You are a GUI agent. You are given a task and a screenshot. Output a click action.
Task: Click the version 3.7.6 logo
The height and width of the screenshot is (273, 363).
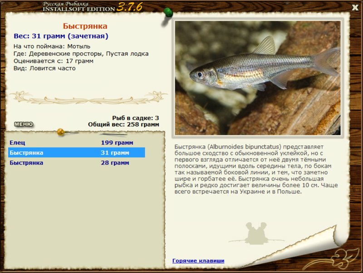pyautogui.click(x=129, y=7)
